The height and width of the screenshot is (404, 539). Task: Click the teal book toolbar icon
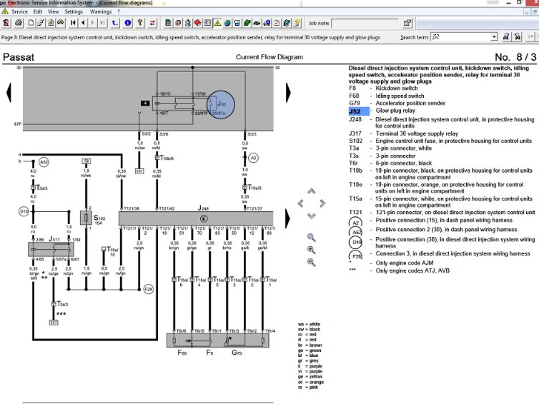click(x=287, y=23)
